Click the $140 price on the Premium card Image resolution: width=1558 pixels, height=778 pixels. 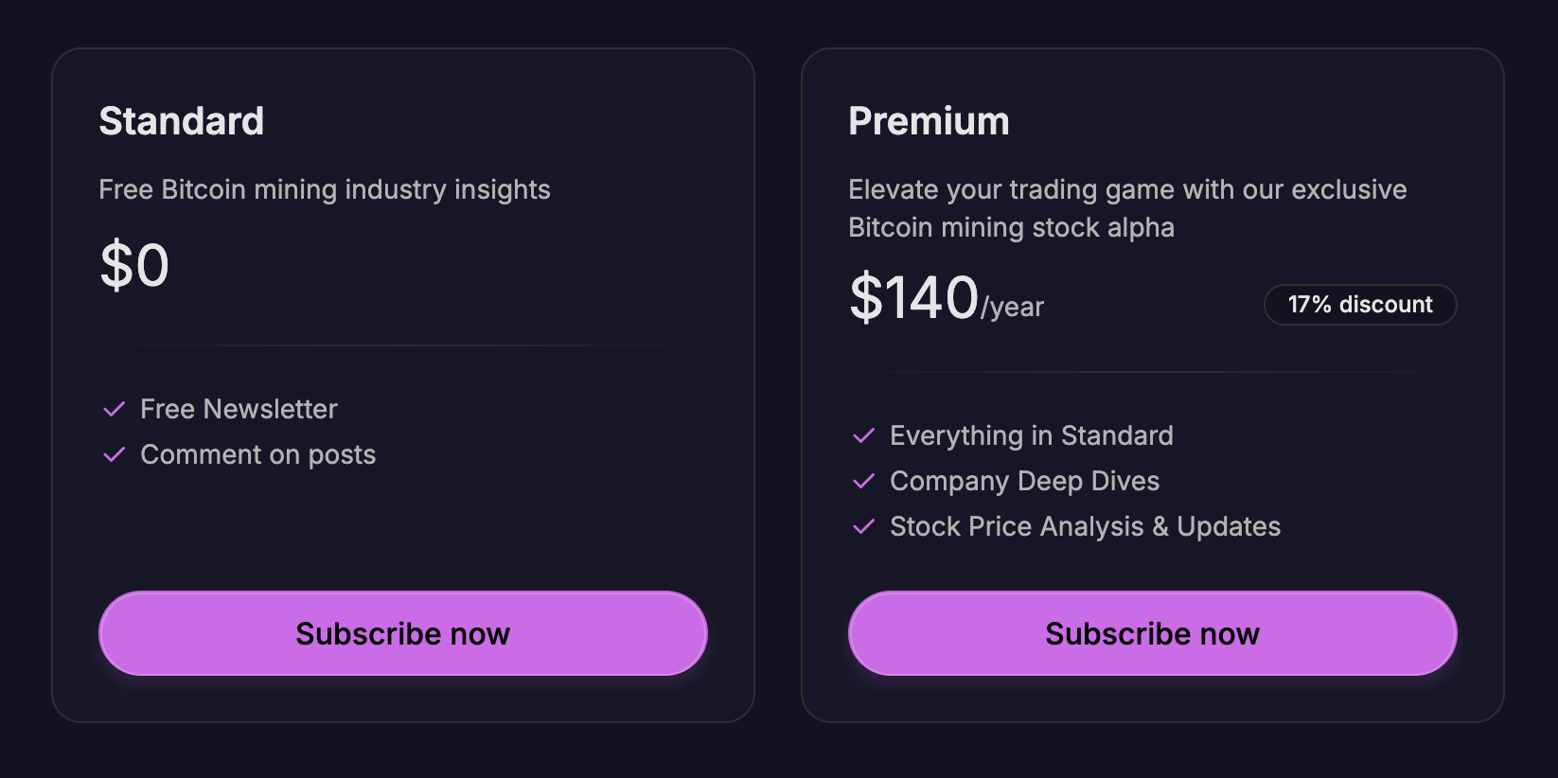[913, 297]
